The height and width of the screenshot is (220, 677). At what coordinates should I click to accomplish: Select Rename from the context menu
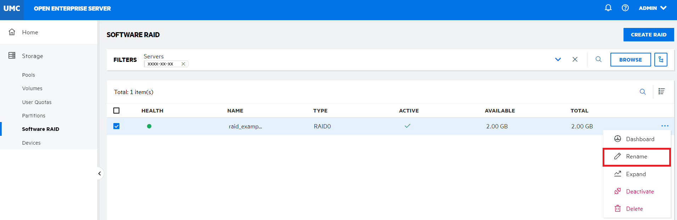636,157
